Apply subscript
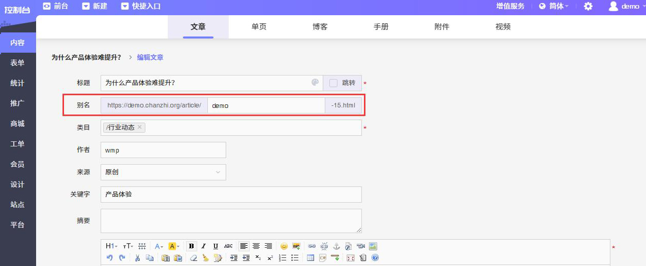Viewport: 646px width, 266px height. 258,257
